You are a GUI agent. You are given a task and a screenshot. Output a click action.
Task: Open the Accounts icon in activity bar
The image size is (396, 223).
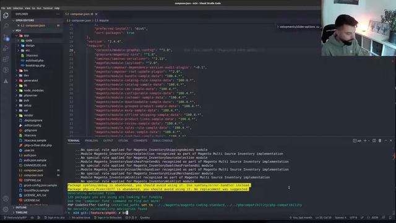[6, 199]
